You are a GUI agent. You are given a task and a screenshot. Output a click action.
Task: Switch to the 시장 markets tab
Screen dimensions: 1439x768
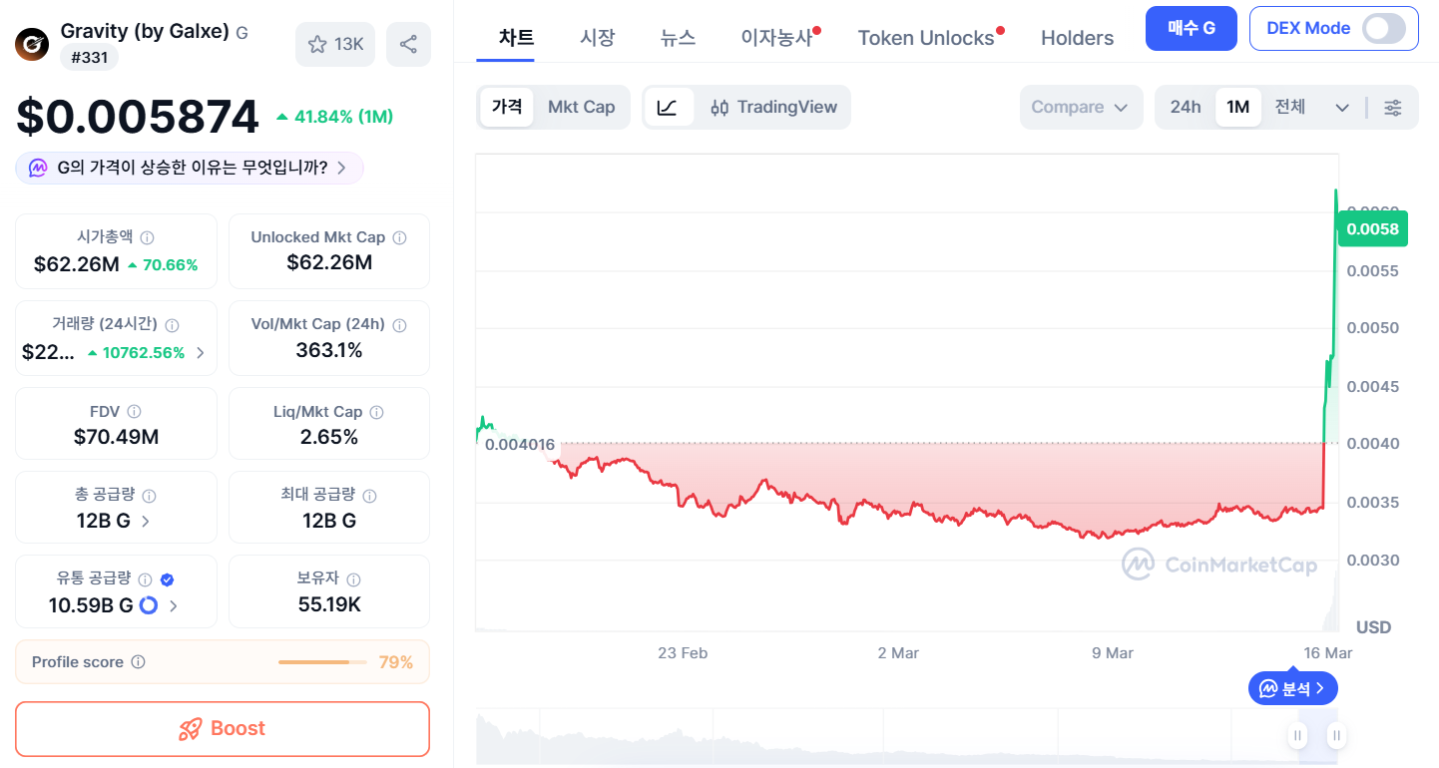pos(598,38)
